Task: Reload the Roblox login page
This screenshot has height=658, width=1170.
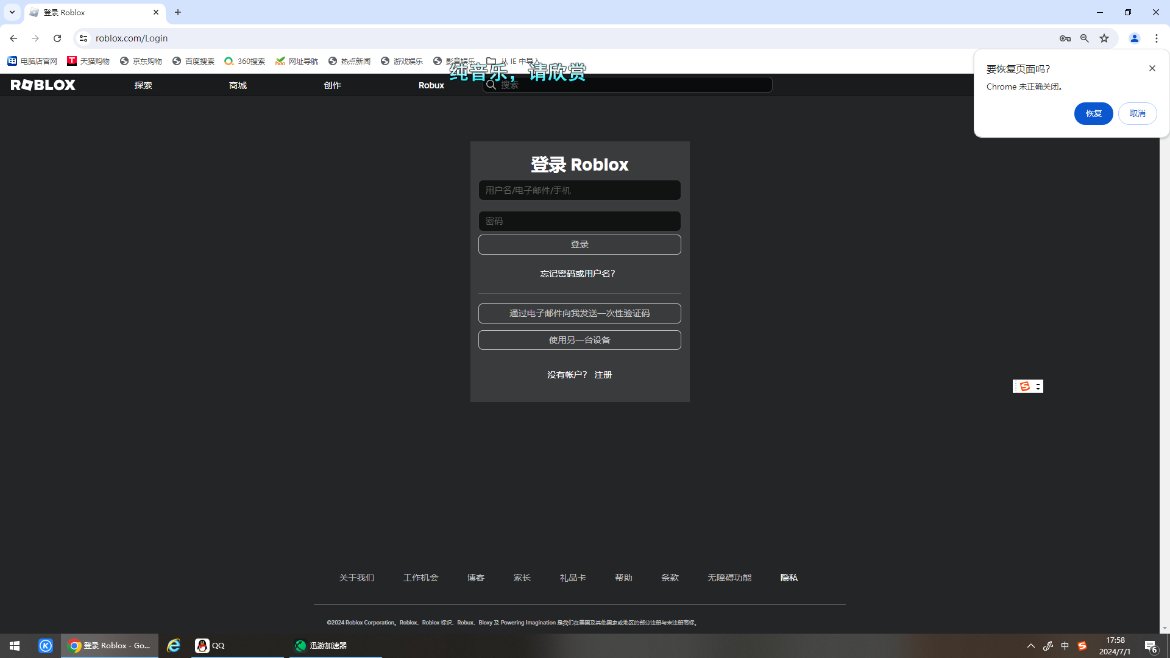Action: tap(57, 38)
